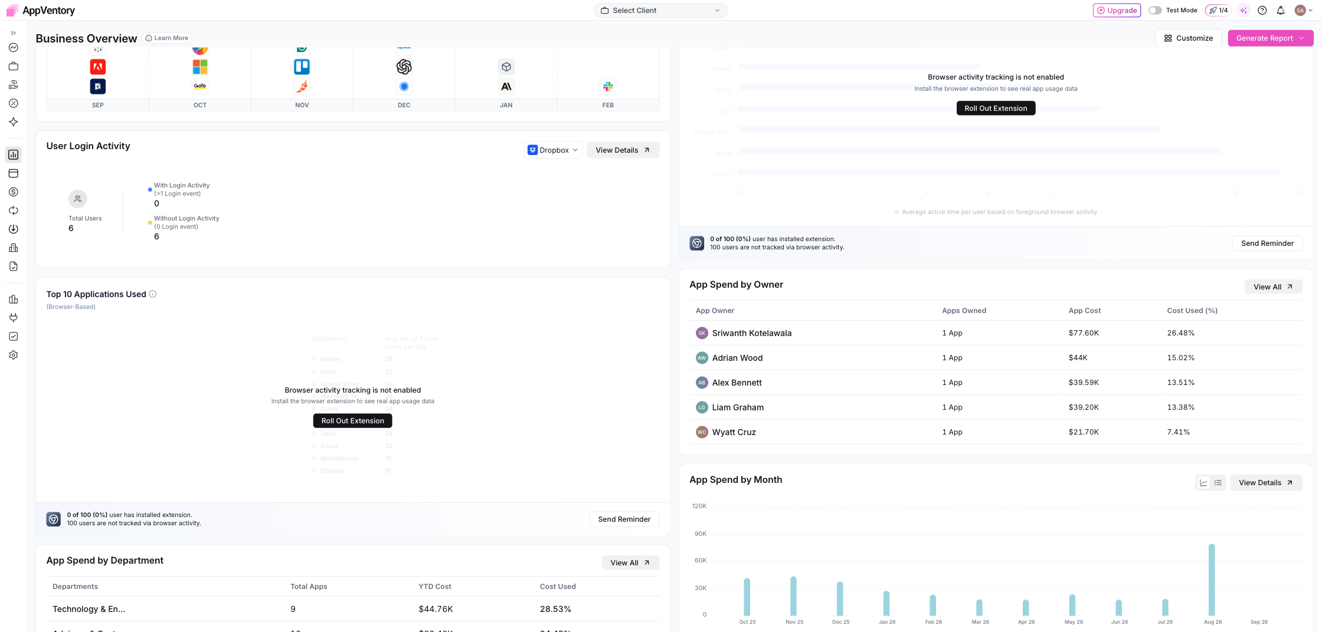Click Roll Out Extension in right panel

click(996, 108)
